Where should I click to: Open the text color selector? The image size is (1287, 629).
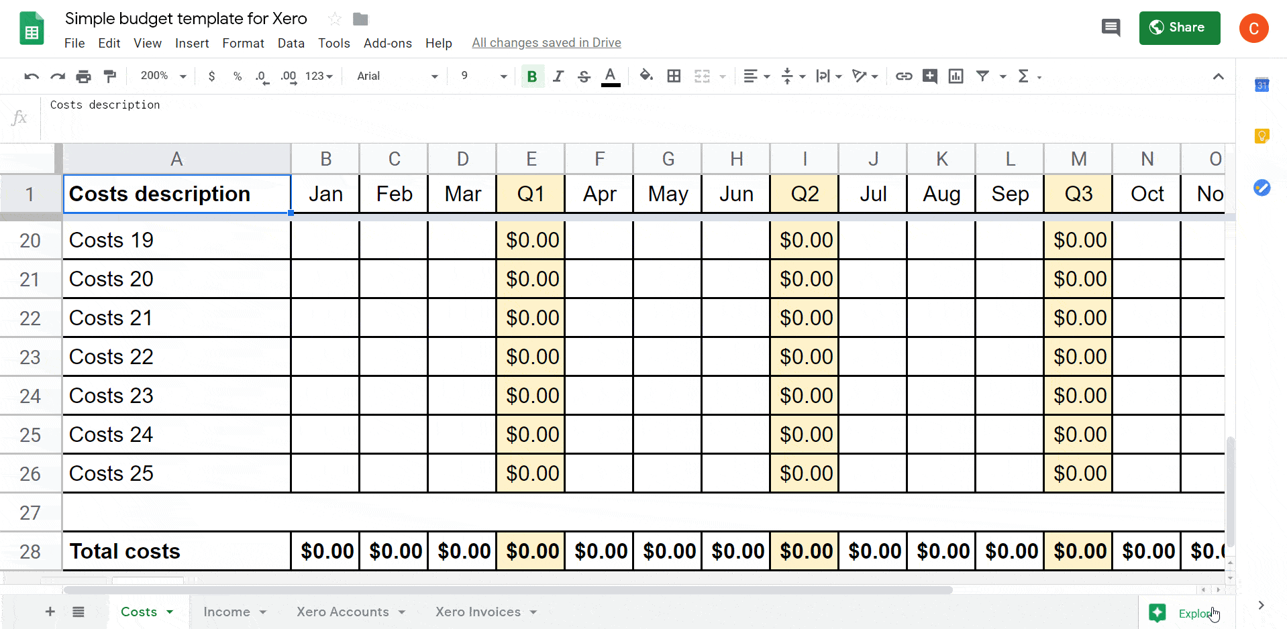pos(610,76)
